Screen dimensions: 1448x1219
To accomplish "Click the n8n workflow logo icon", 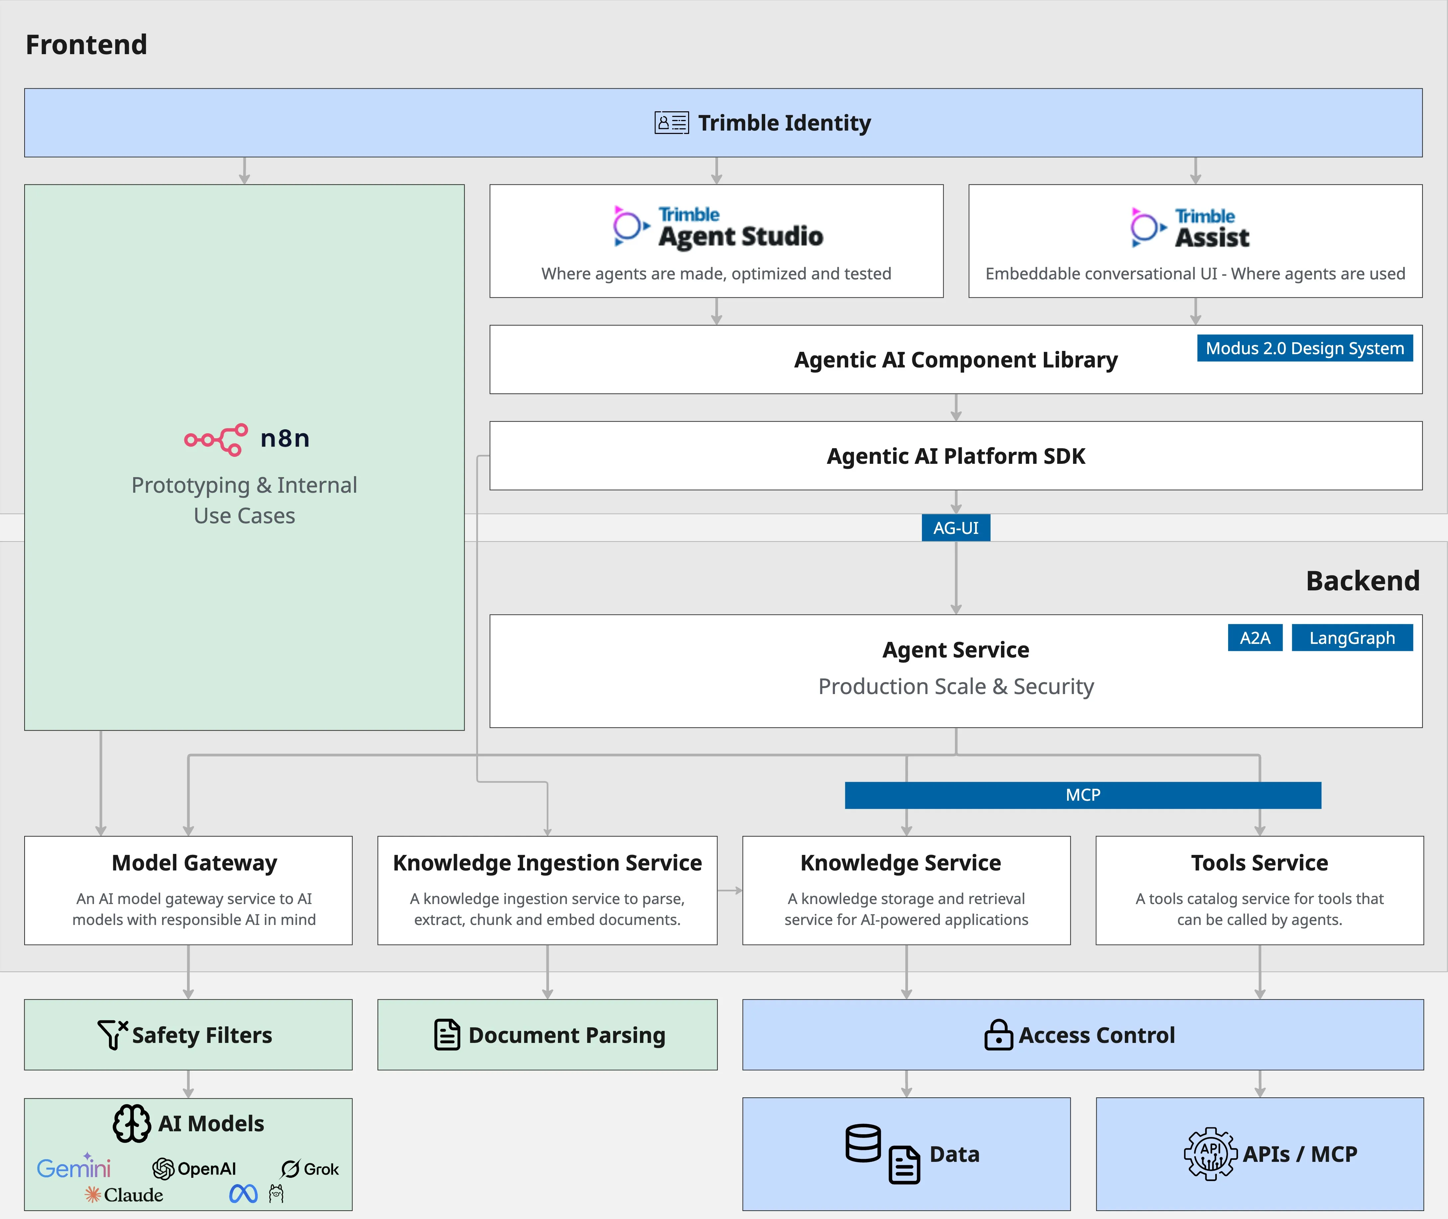I will (216, 440).
